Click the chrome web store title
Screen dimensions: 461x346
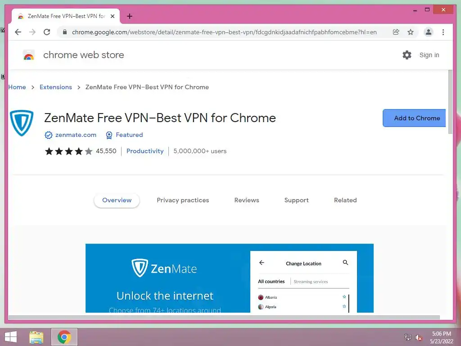point(83,55)
